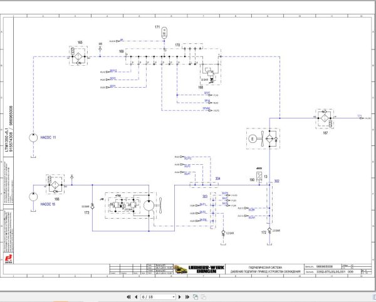
Task: Click the filter component labeled 166
Action: 55,184
